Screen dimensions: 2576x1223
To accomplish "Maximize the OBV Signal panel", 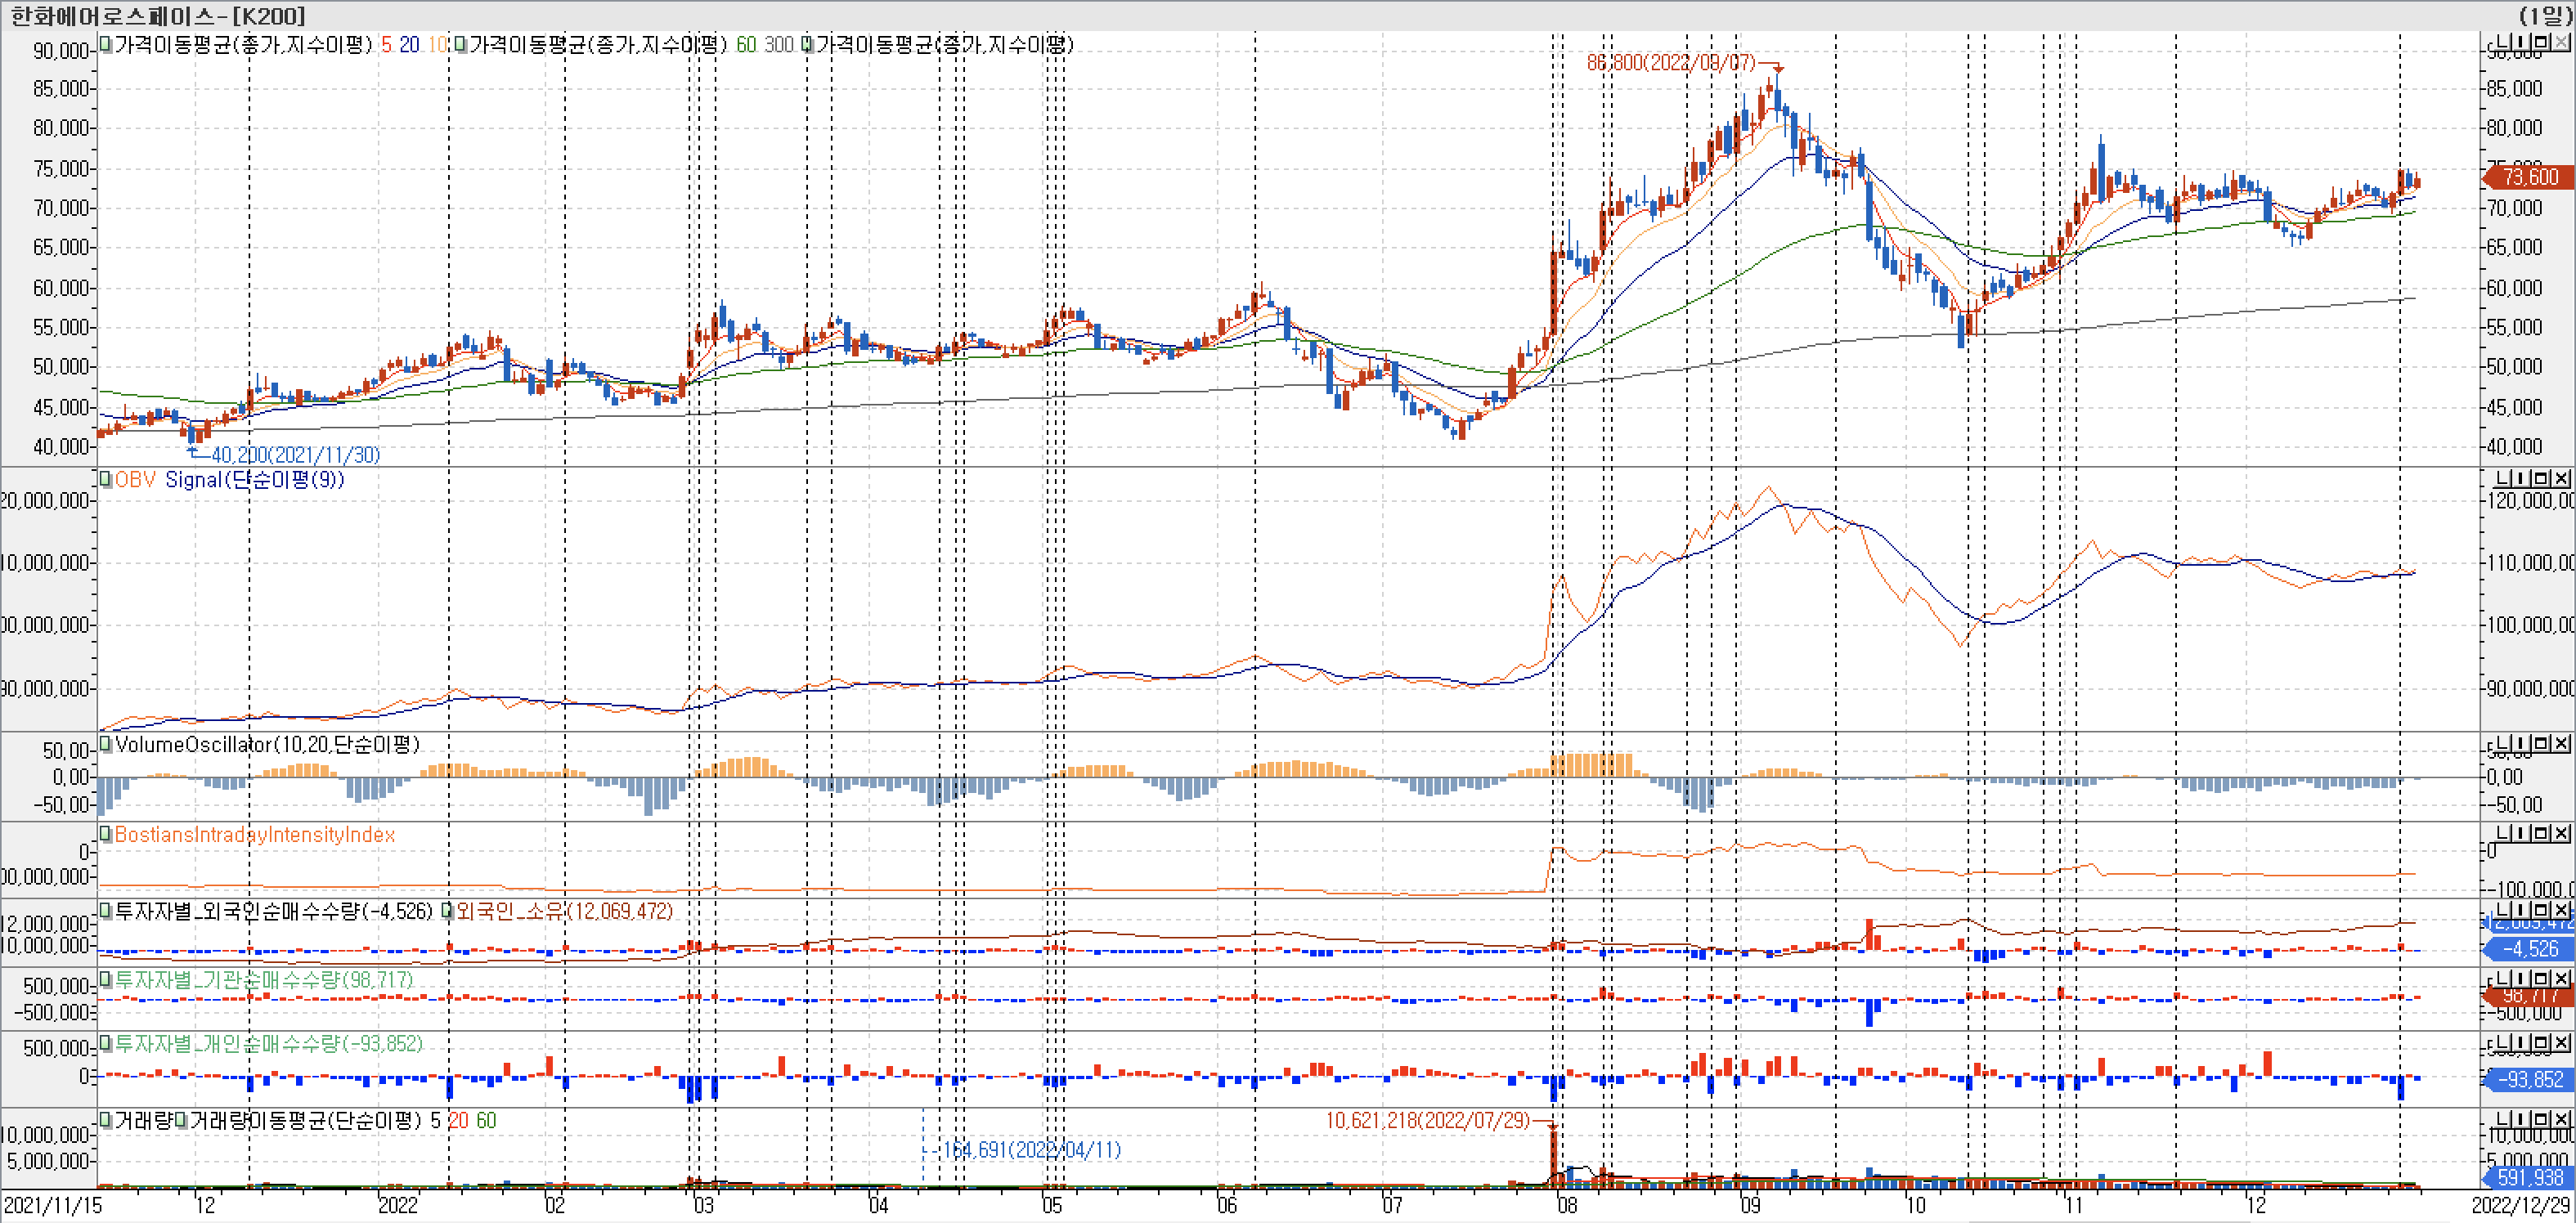I will 2541,479.
